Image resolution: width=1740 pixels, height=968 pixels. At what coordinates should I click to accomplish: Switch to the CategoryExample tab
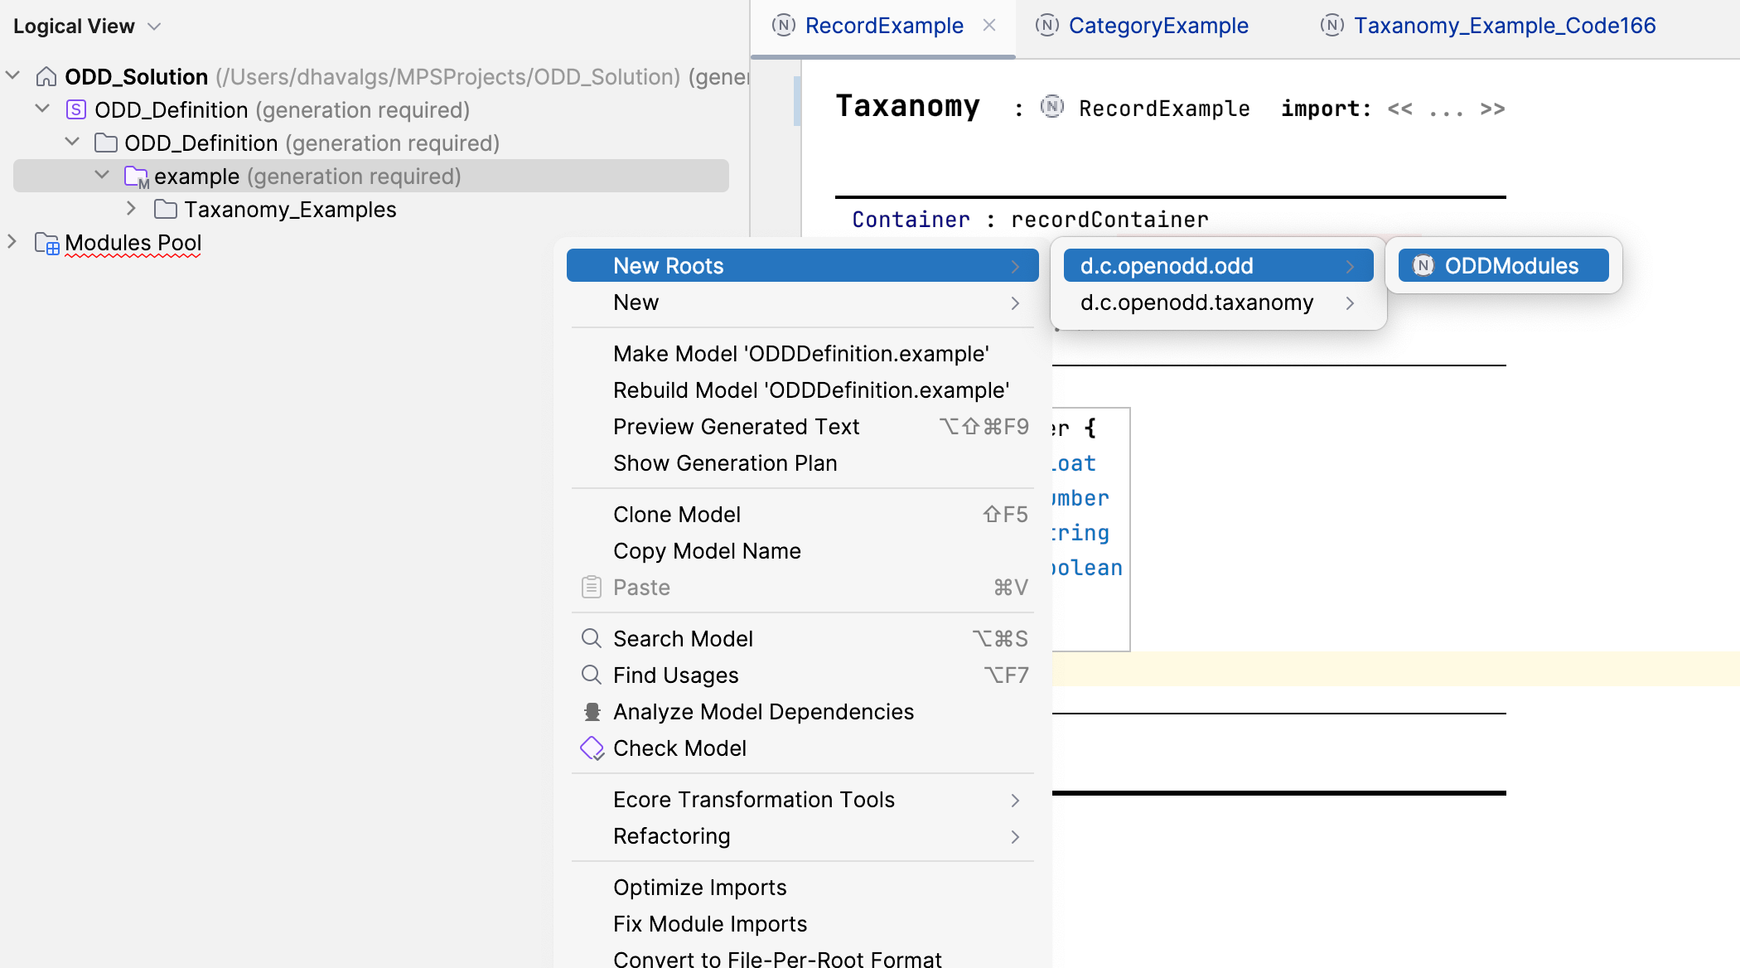[1158, 26]
